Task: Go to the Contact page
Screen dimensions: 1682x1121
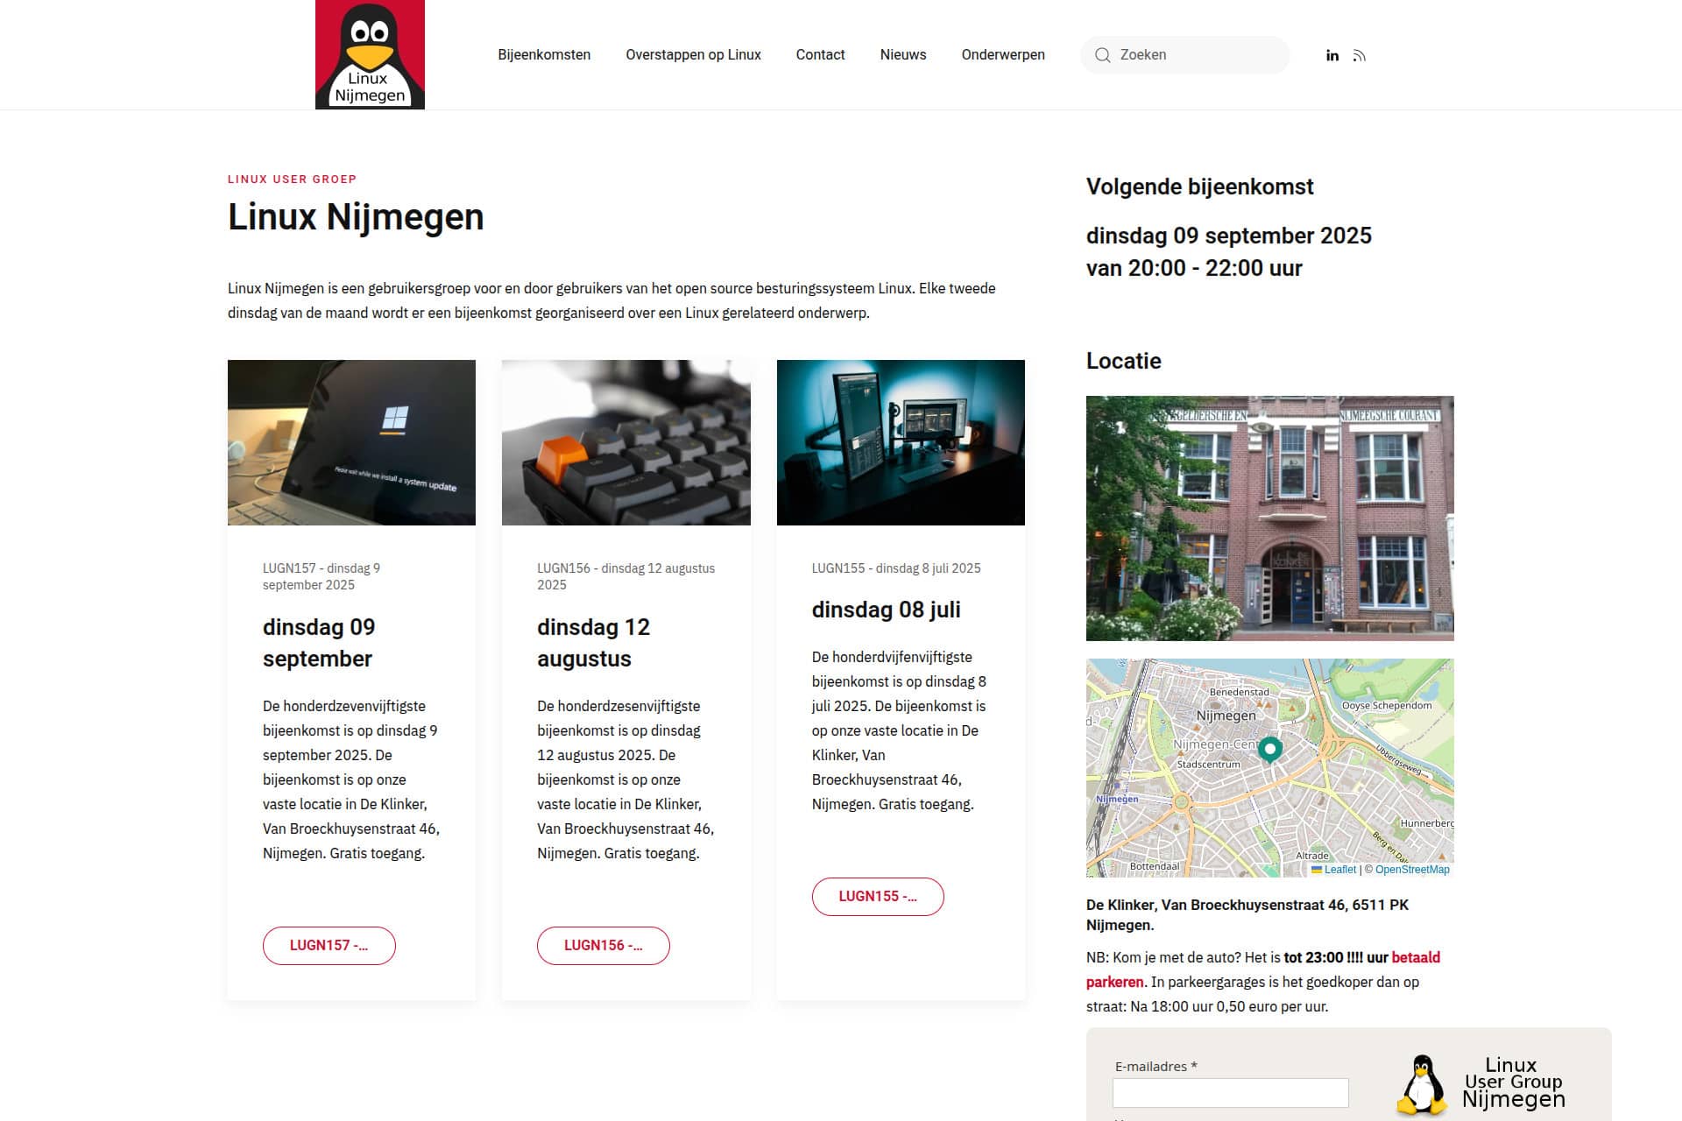Action: (x=820, y=54)
